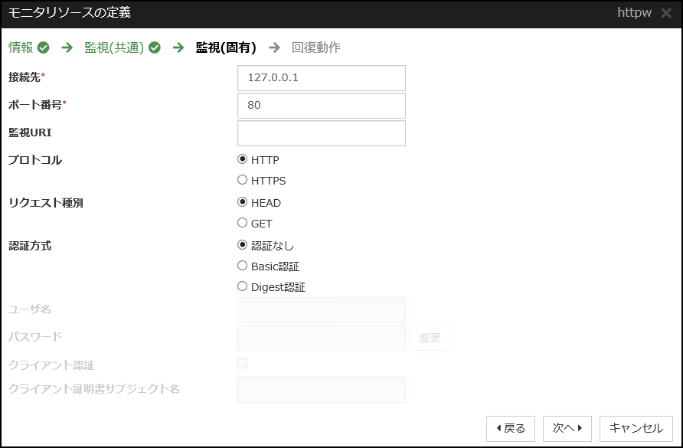Select the HTTPS protocol option
This screenshot has height=448, width=683.
pyautogui.click(x=243, y=181)
